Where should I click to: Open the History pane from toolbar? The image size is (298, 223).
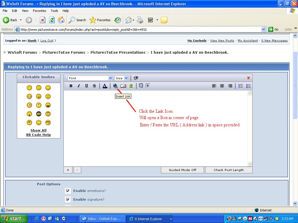click(118, 20)
